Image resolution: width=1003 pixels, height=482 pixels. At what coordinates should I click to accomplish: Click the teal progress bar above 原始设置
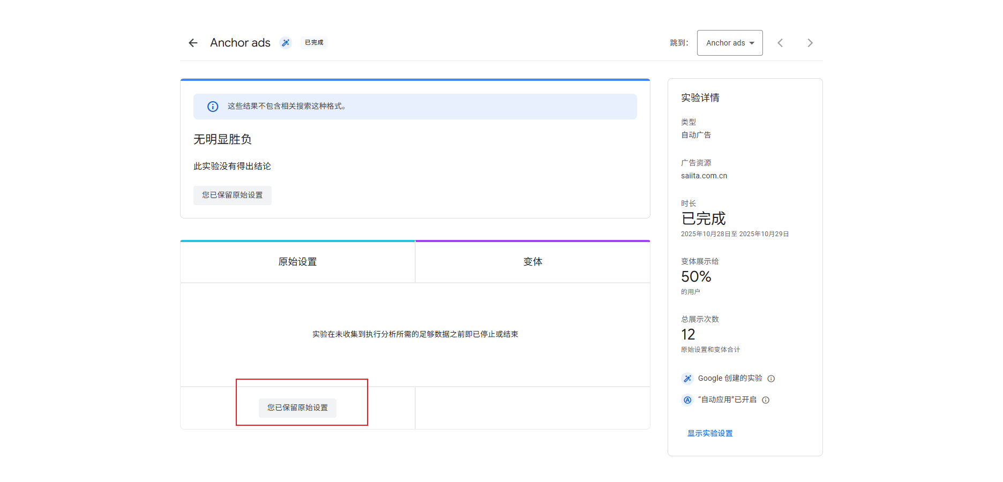click(x=297, y=240)
